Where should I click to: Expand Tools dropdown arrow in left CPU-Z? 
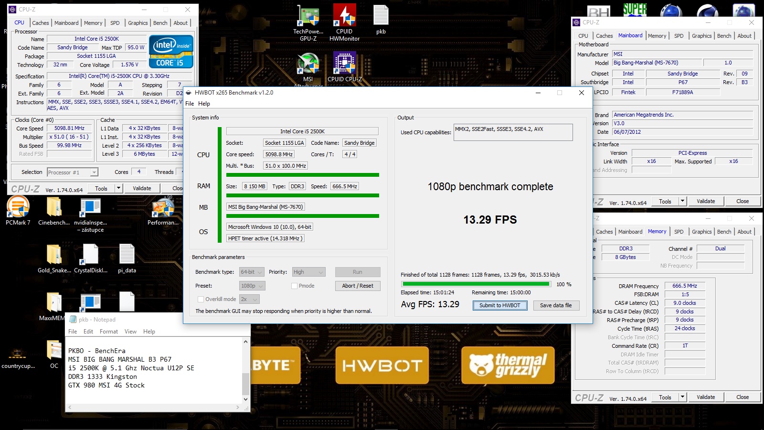point(119,188)
